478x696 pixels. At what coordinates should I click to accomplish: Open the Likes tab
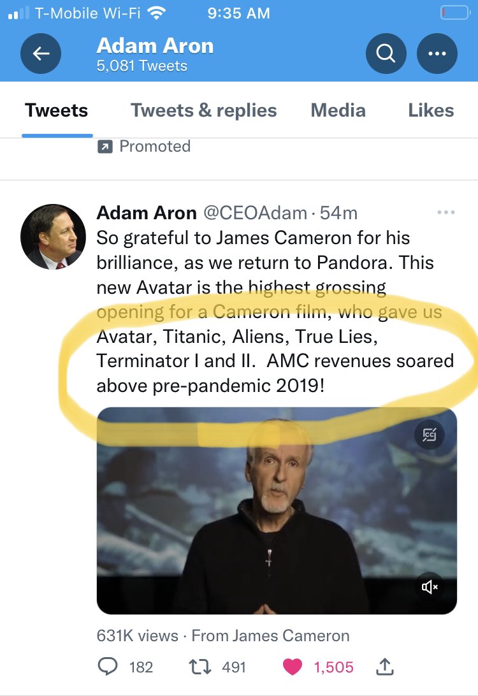[x=431, y=110]
